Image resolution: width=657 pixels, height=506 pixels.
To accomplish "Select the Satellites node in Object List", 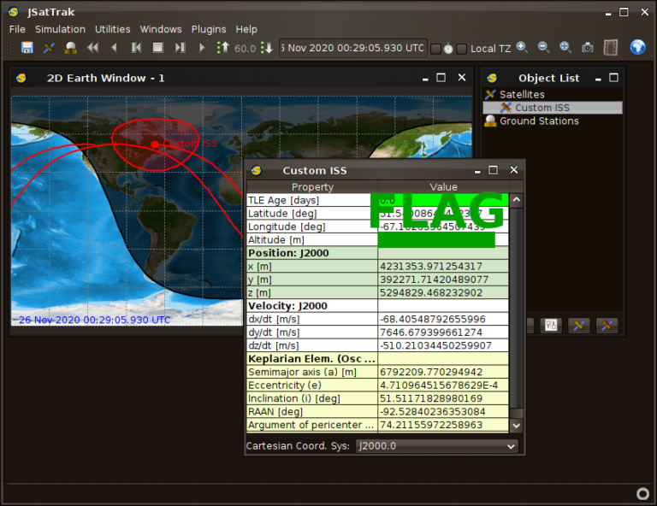I will 521,94.
